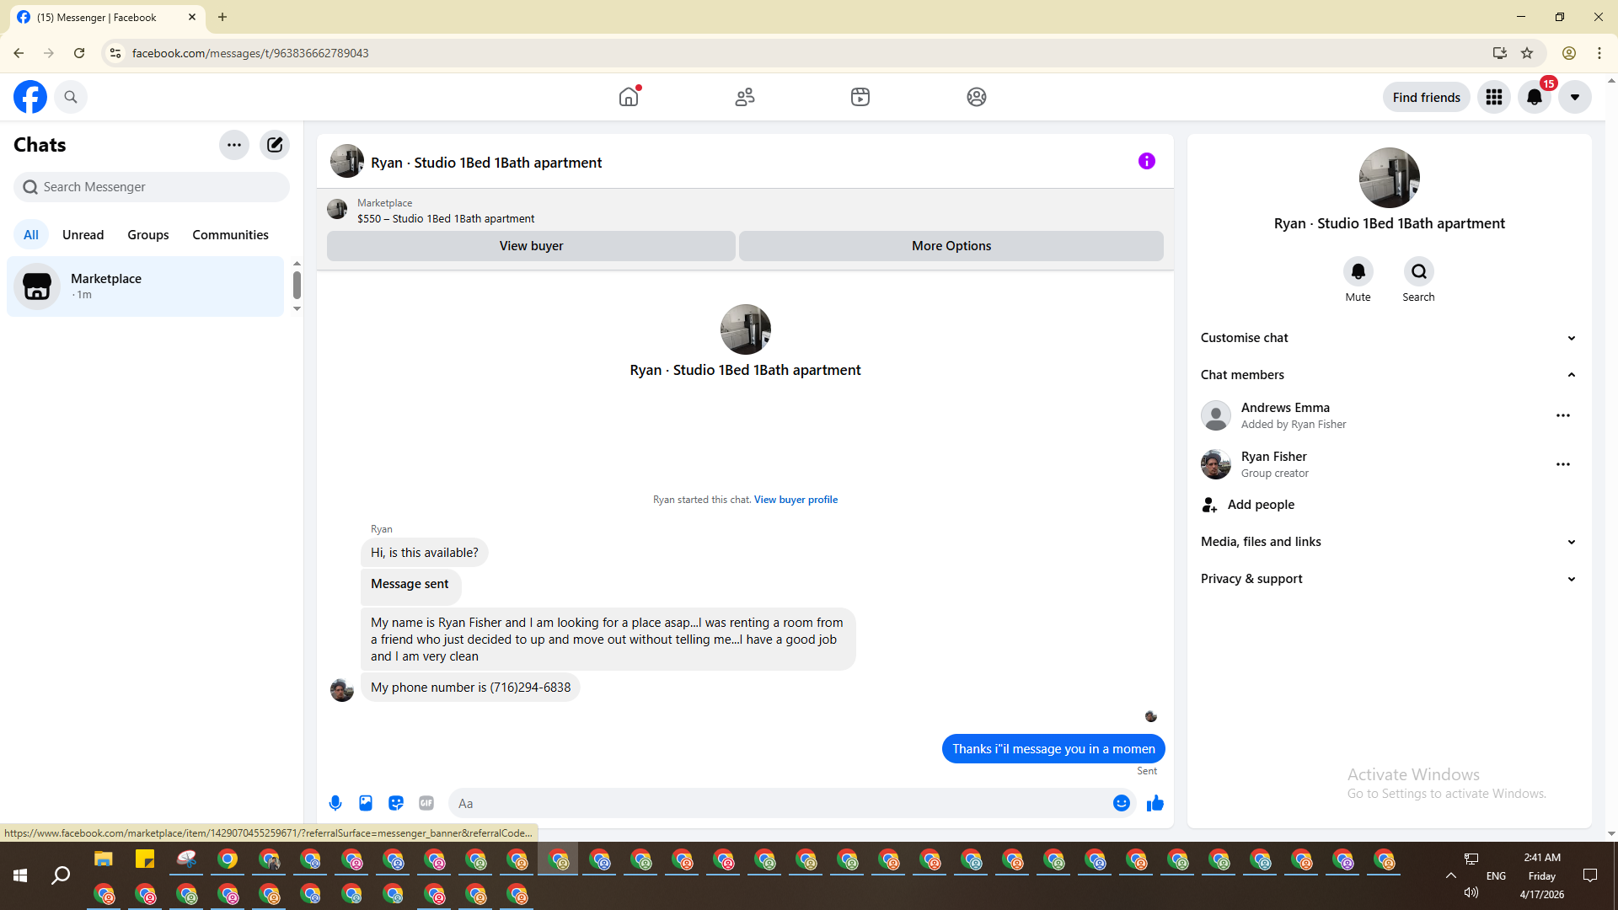Click the large listing photo in info panel
This screenshot has width=1618, height=910.
coord(1390,178)
